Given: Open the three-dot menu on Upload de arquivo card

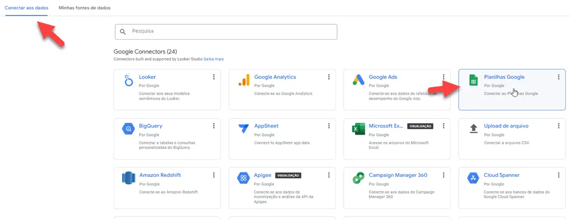Looking at the screenshot, I should 558,126.
